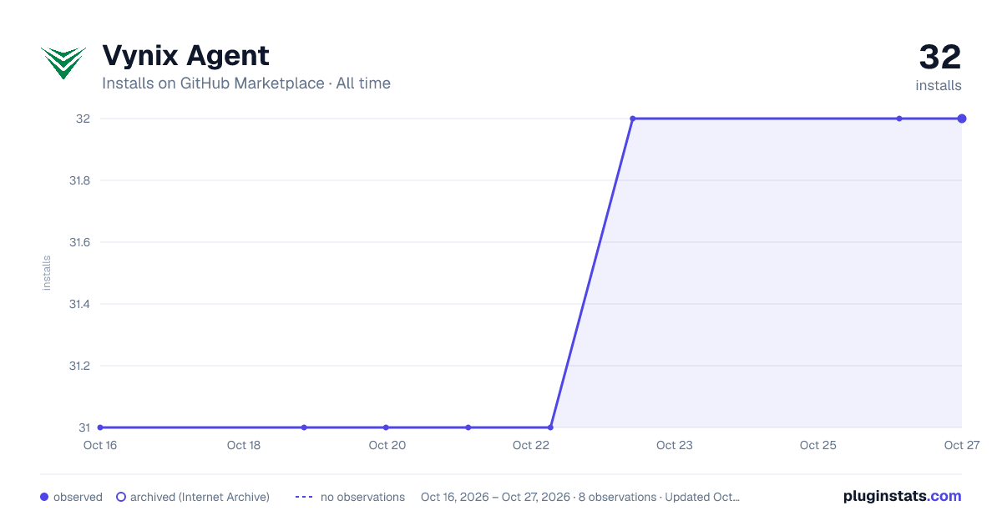Click the vertical 'installs' axis title
1002x526 pixels.
47,273
